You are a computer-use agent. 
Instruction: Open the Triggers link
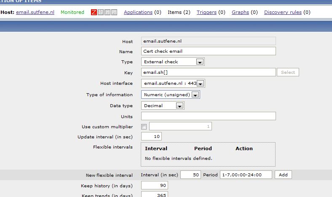[x=206, y=12]
